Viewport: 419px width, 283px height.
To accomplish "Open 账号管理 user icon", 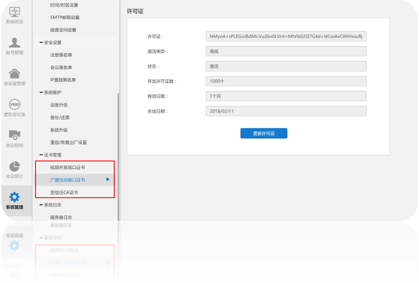I will pos(14,42).
